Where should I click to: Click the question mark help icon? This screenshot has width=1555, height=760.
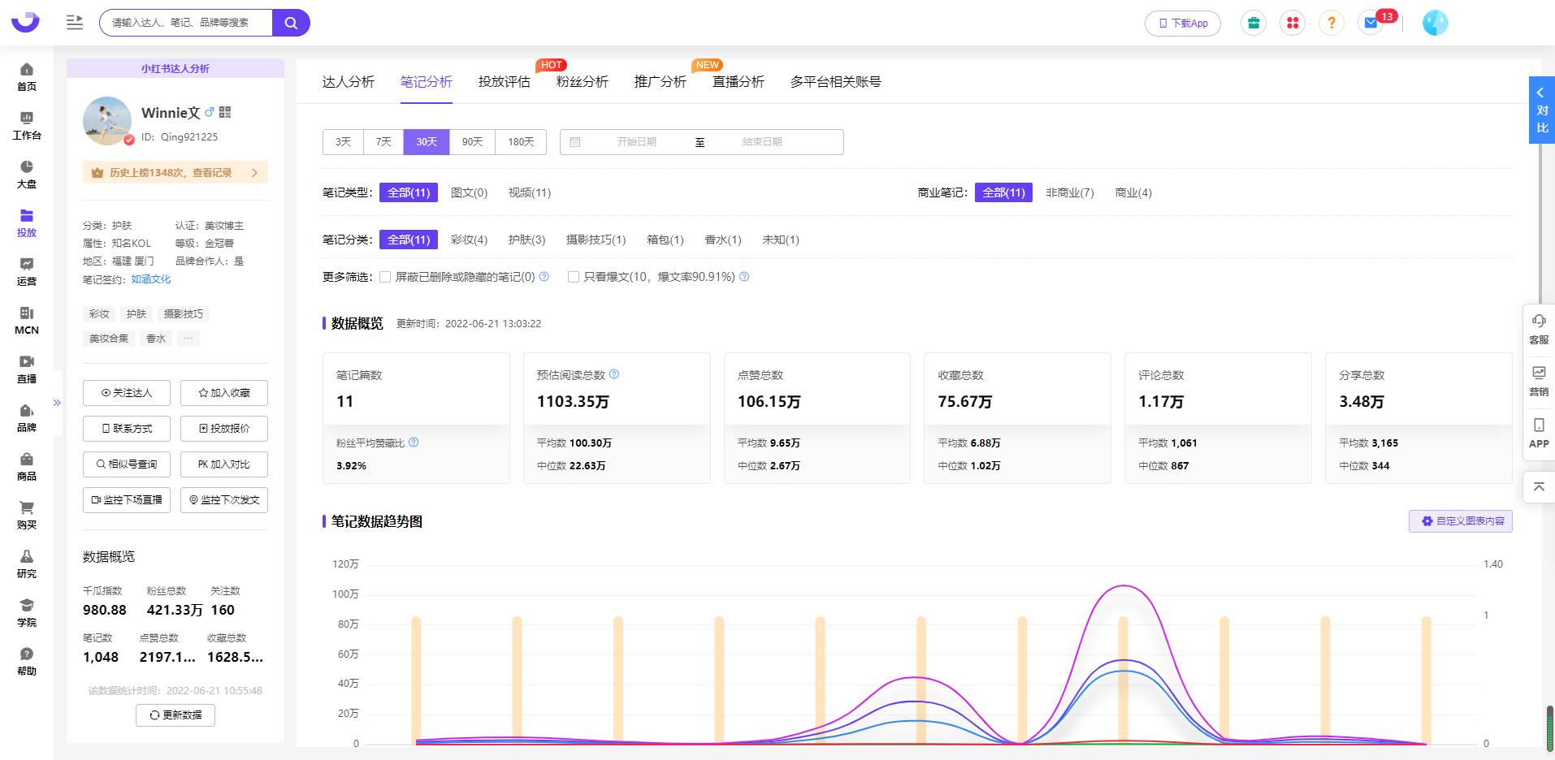pyautogui.click(x=1332, y=23)
